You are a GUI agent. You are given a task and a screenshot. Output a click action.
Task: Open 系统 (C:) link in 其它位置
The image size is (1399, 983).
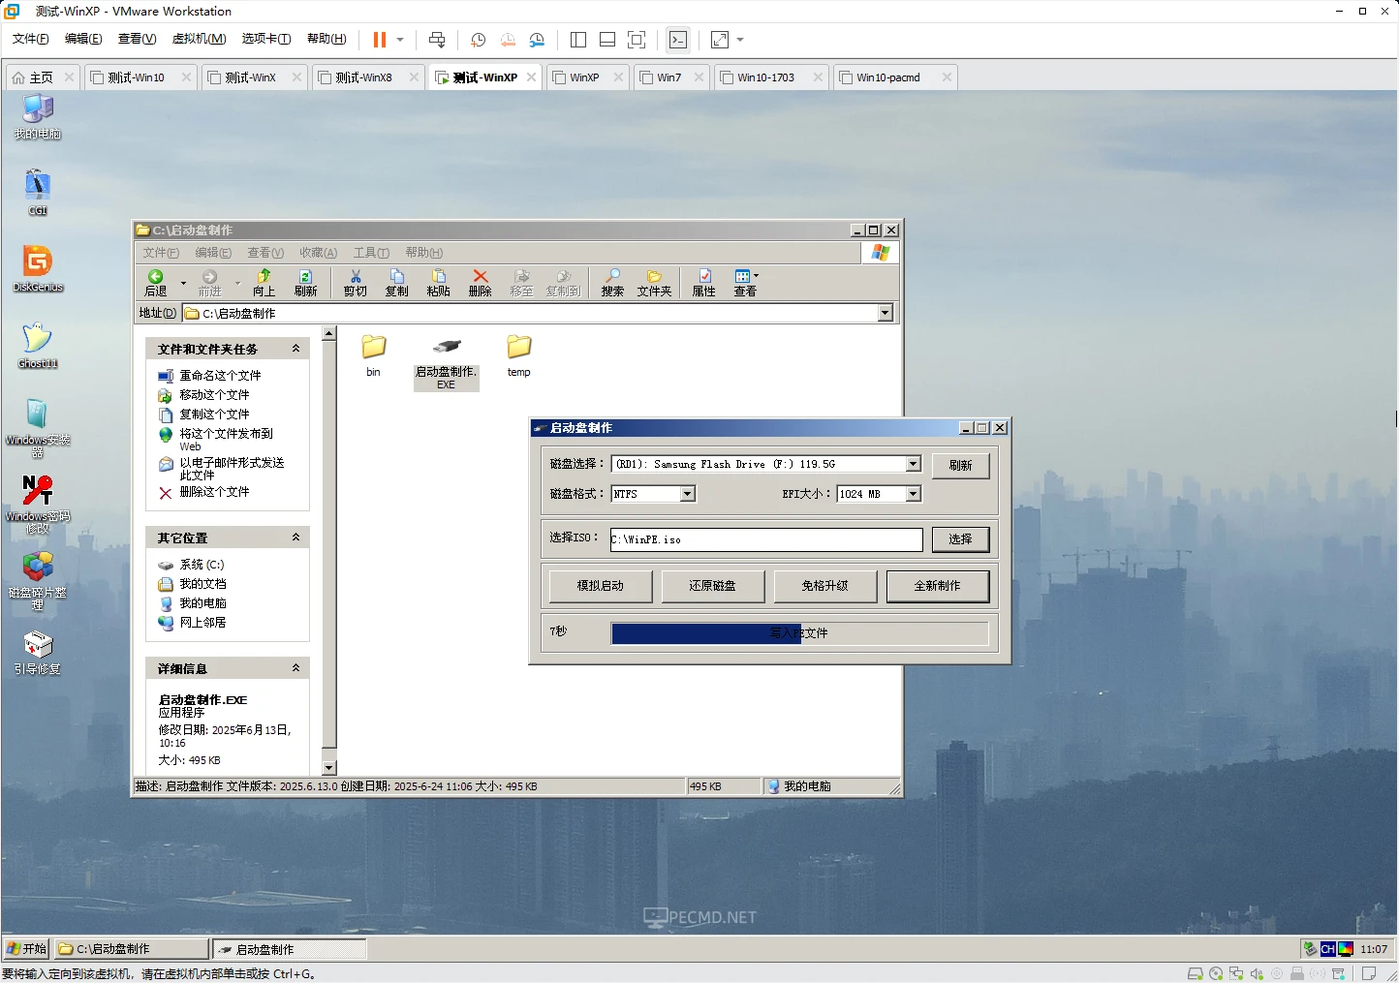click(202, 565)
